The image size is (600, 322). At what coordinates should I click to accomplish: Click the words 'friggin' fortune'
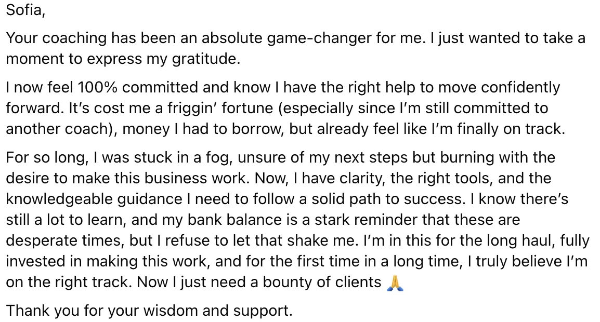220,108
